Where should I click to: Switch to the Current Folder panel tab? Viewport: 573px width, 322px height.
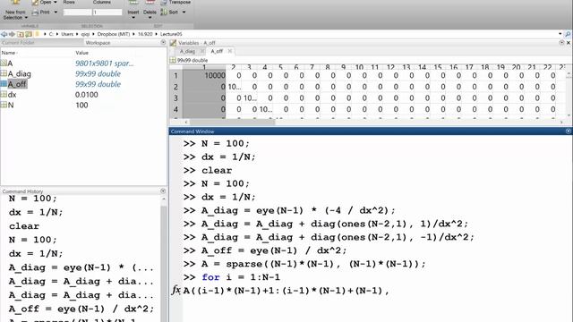(18, 43)
